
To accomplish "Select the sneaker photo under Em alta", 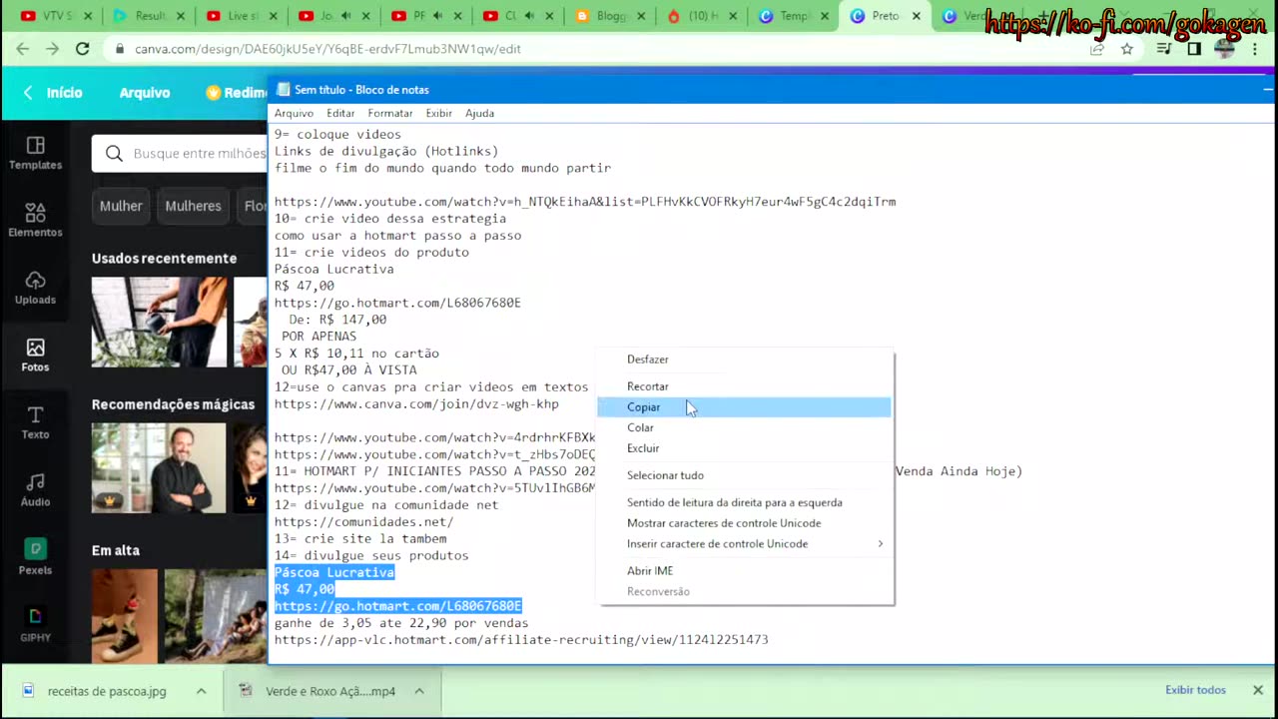I will click(x=125, y=616).
